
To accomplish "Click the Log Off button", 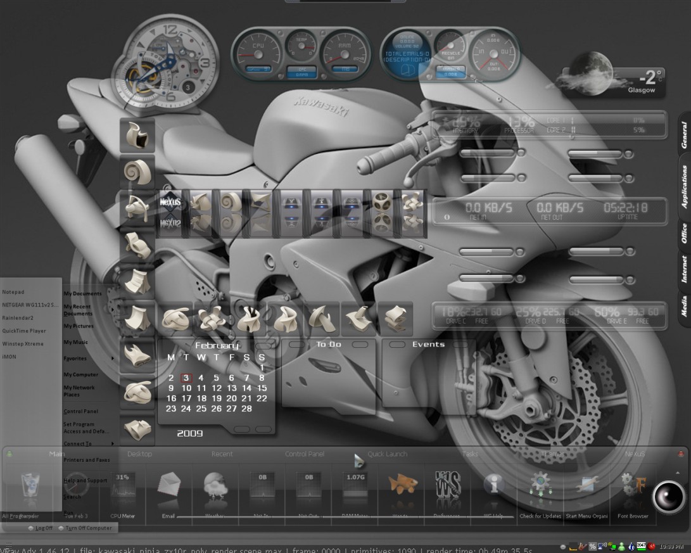I will pos(40,528).
